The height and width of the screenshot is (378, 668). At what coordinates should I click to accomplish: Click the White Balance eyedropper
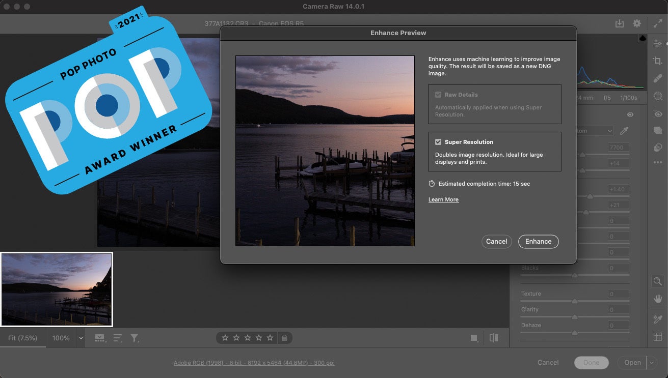[624, 131]
